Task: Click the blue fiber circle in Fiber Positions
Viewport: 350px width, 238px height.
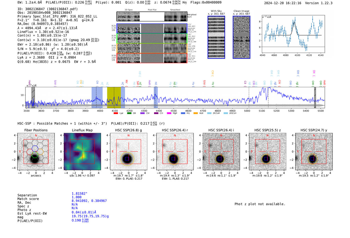Action: [35, 149]
